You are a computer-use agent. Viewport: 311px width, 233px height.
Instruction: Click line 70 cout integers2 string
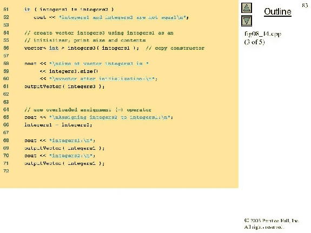(59, 156)
